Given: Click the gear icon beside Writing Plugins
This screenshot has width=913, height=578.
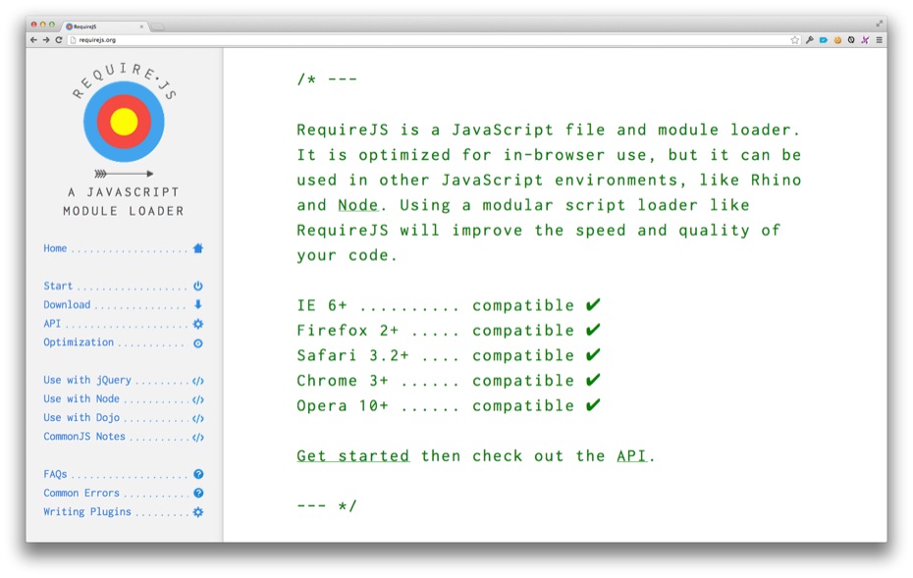Looking at the screenshot, I should click(198, 512).
